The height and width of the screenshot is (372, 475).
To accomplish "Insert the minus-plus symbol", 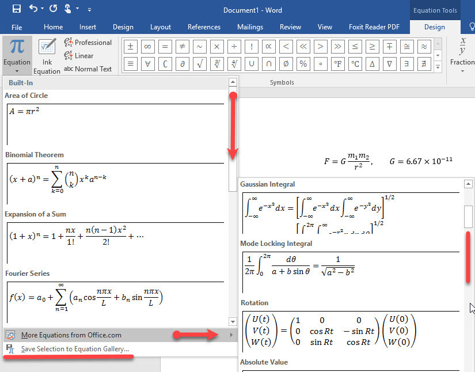I will click(x=389, y=46).
